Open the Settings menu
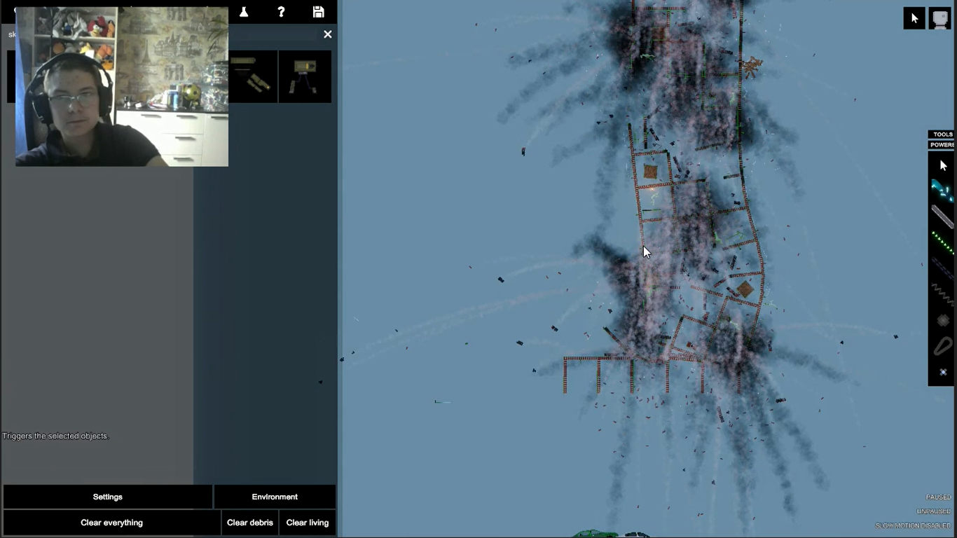Screen dimensions: 957x538 (x=108, y=497)
